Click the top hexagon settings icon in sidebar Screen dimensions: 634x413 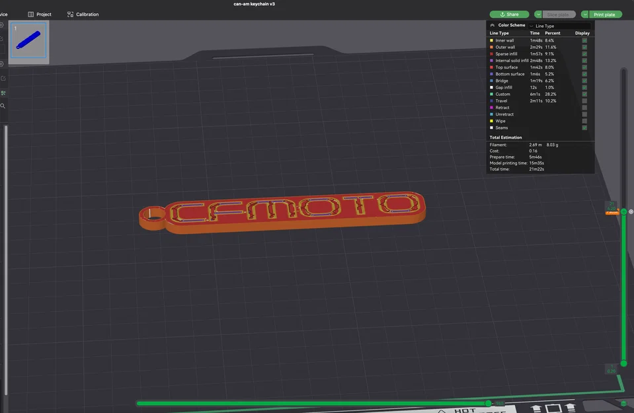click(2, 25)
